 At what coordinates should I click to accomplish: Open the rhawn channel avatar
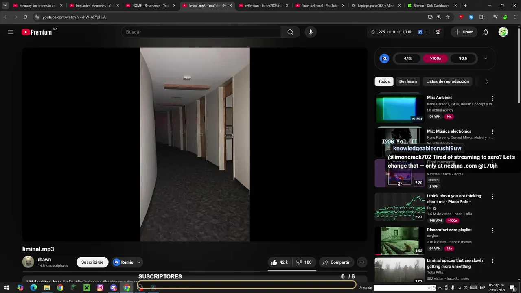tap(28, 262)
